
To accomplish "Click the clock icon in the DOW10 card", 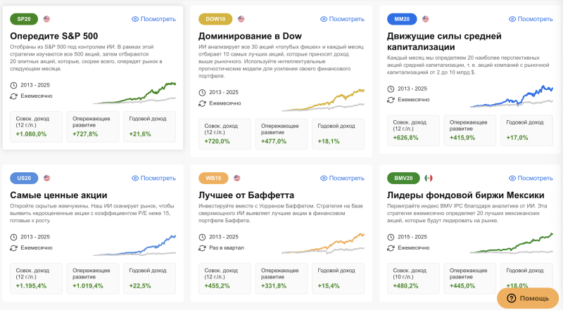I will [x=203, y=92].
